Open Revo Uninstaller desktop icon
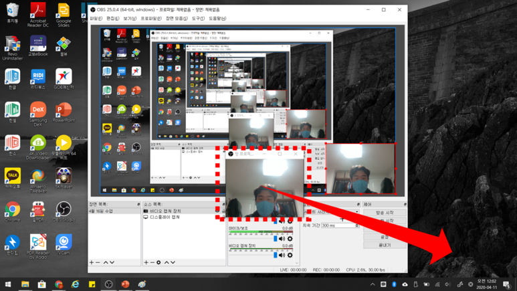 pyautogui.click(x=13, y=48)
